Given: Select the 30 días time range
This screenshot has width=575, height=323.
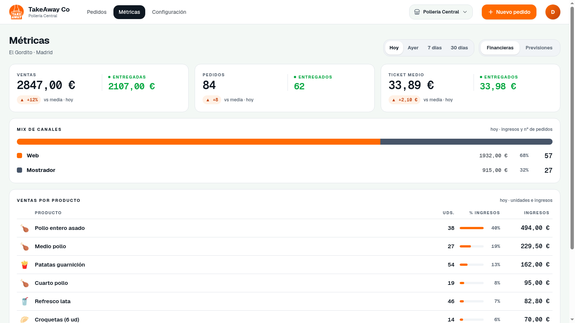Looking at the screenshot, I should point(459,48).
